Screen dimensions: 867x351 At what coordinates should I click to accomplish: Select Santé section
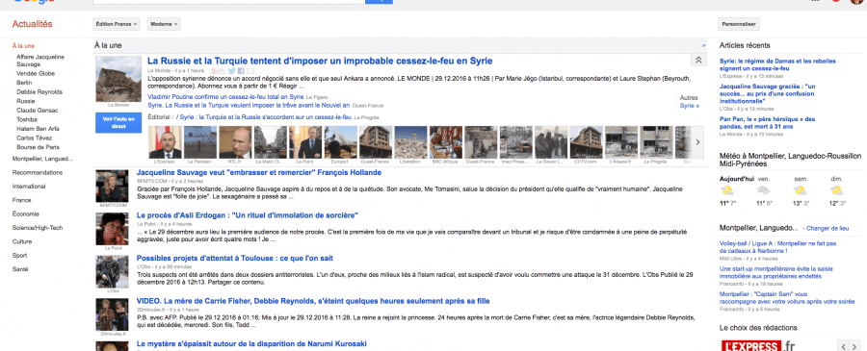tap(20, 269)
